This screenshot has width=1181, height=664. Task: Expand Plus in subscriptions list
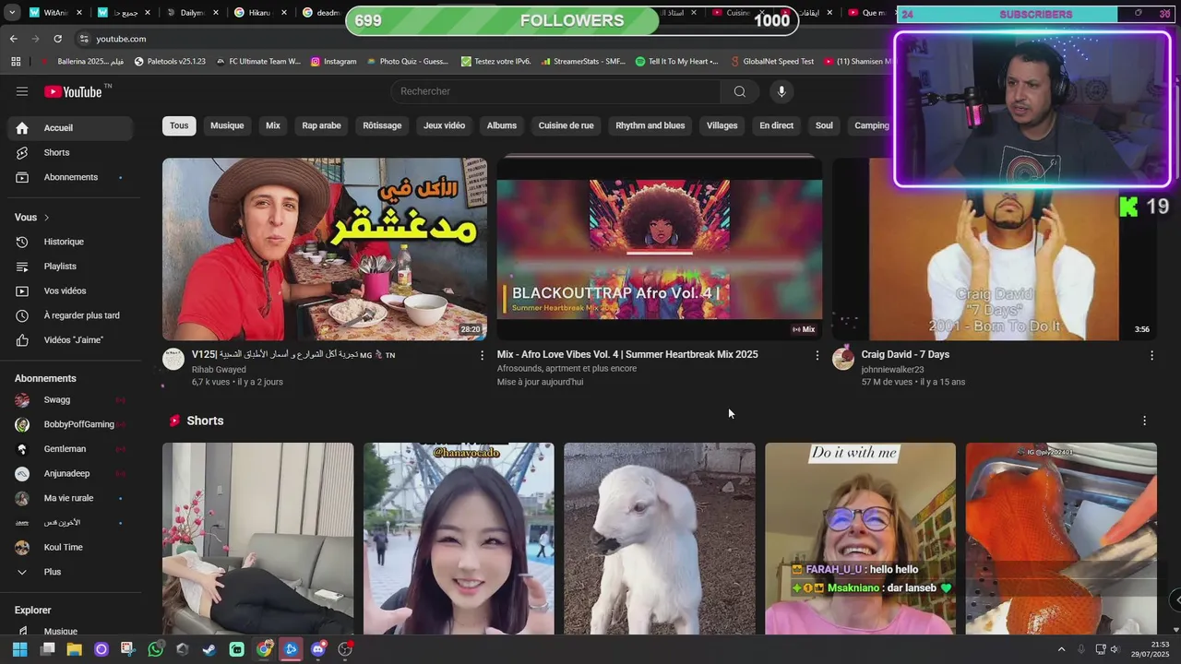tap(70, 572)
